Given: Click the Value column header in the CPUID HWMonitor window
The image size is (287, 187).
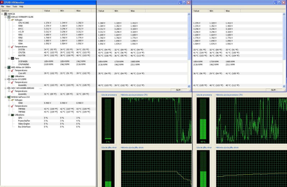Looking at the screenshot, I should 51,11.
